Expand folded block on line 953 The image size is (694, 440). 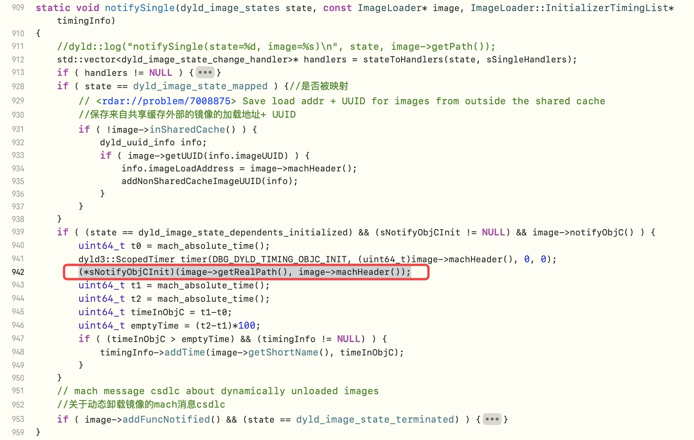coord(492,419)
